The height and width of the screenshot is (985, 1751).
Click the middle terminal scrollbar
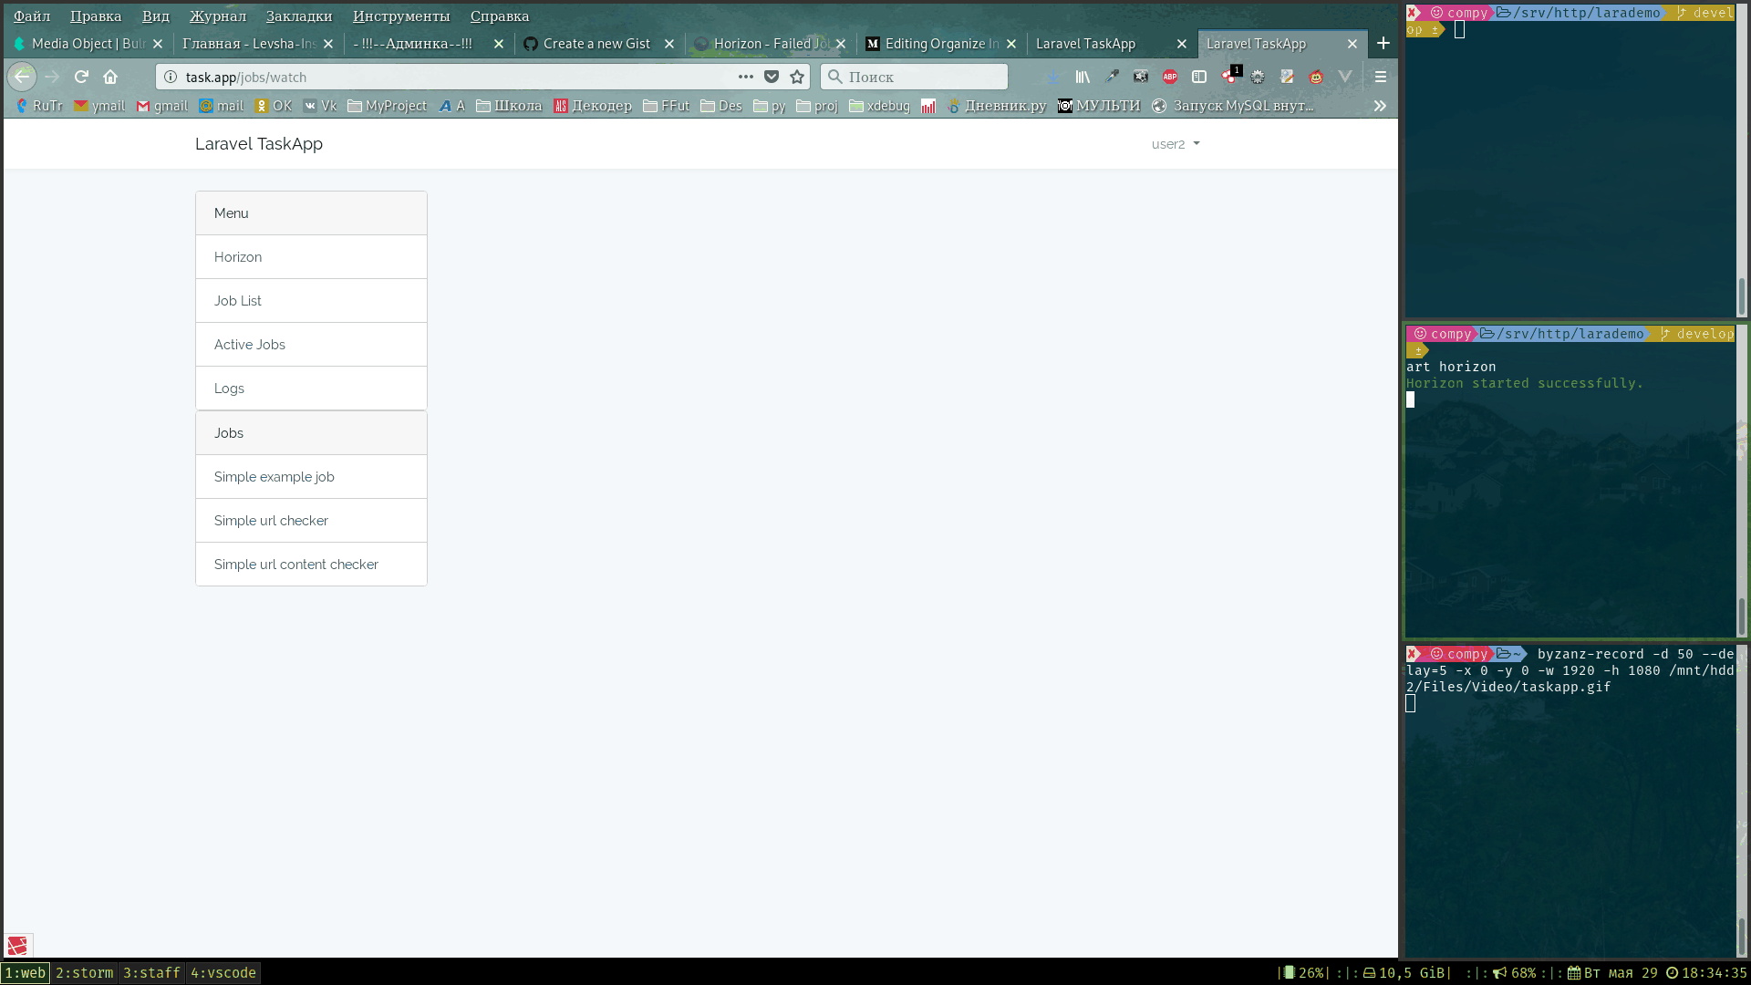(1741, 616)
